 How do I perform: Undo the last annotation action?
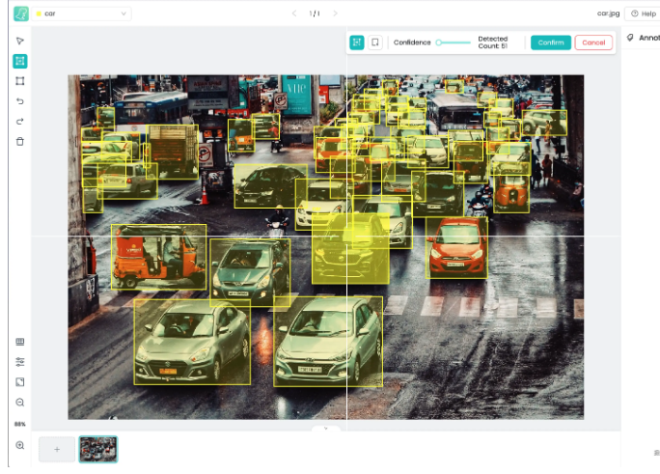pos(20,101)
